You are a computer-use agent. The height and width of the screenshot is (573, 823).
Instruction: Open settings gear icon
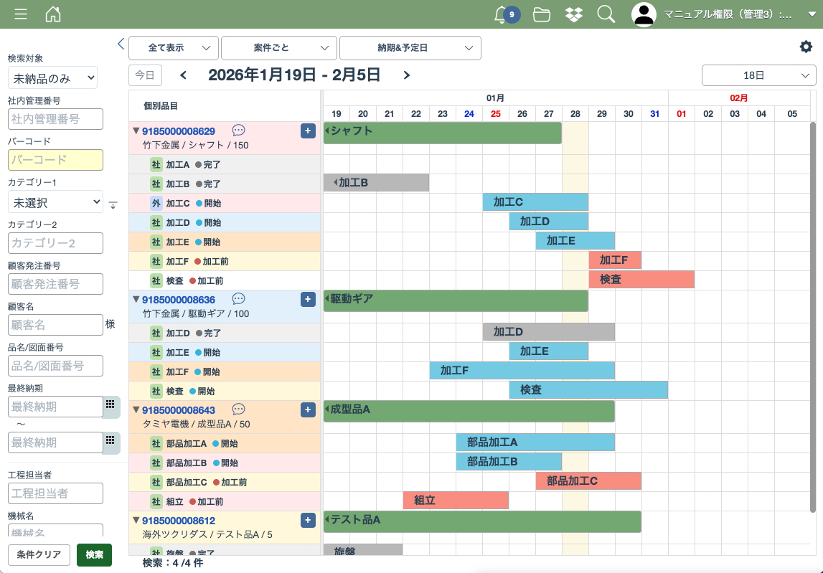(x=806, y=47)
